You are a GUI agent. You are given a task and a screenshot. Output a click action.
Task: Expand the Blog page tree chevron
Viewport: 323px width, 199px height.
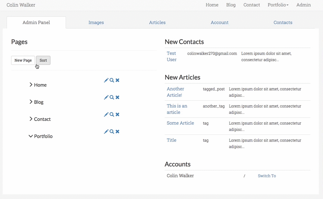(31, 102)
